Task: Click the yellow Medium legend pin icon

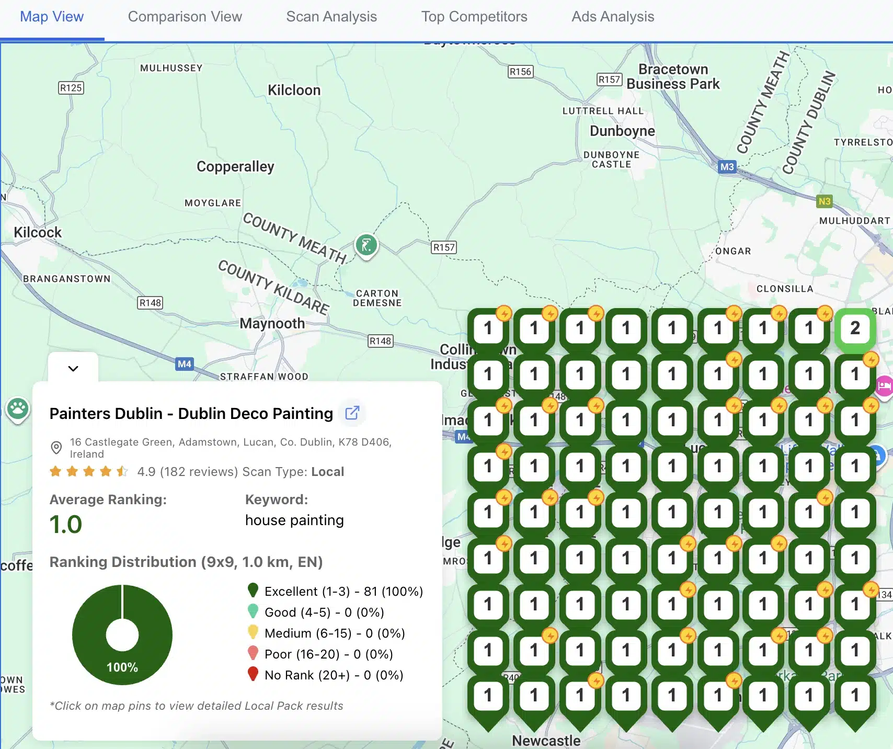Action: 253,633
